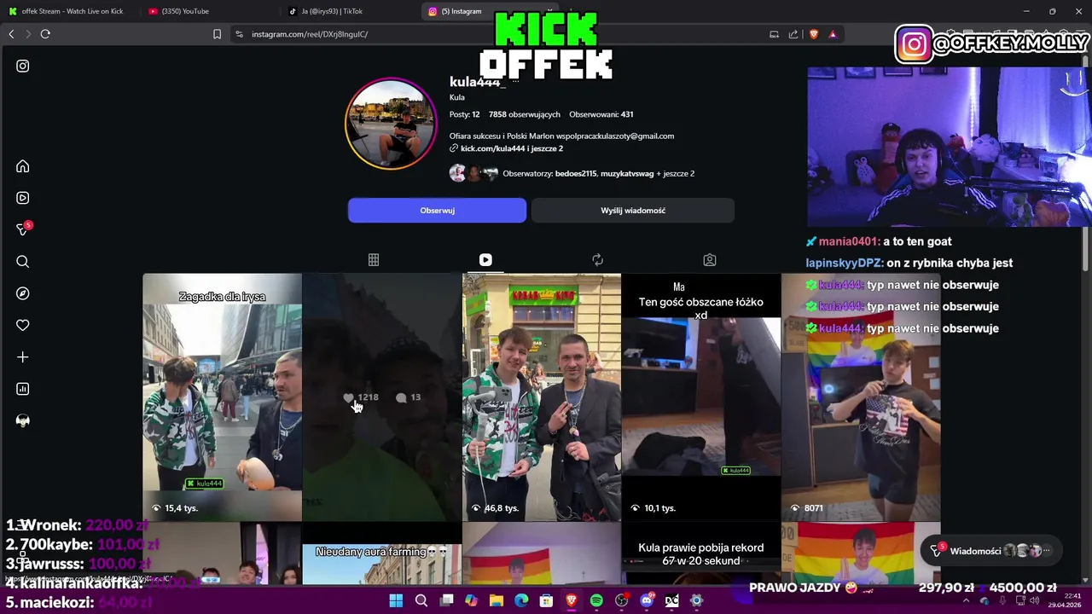Open the tagged photos tab
1092x614 pixels.
710,259
